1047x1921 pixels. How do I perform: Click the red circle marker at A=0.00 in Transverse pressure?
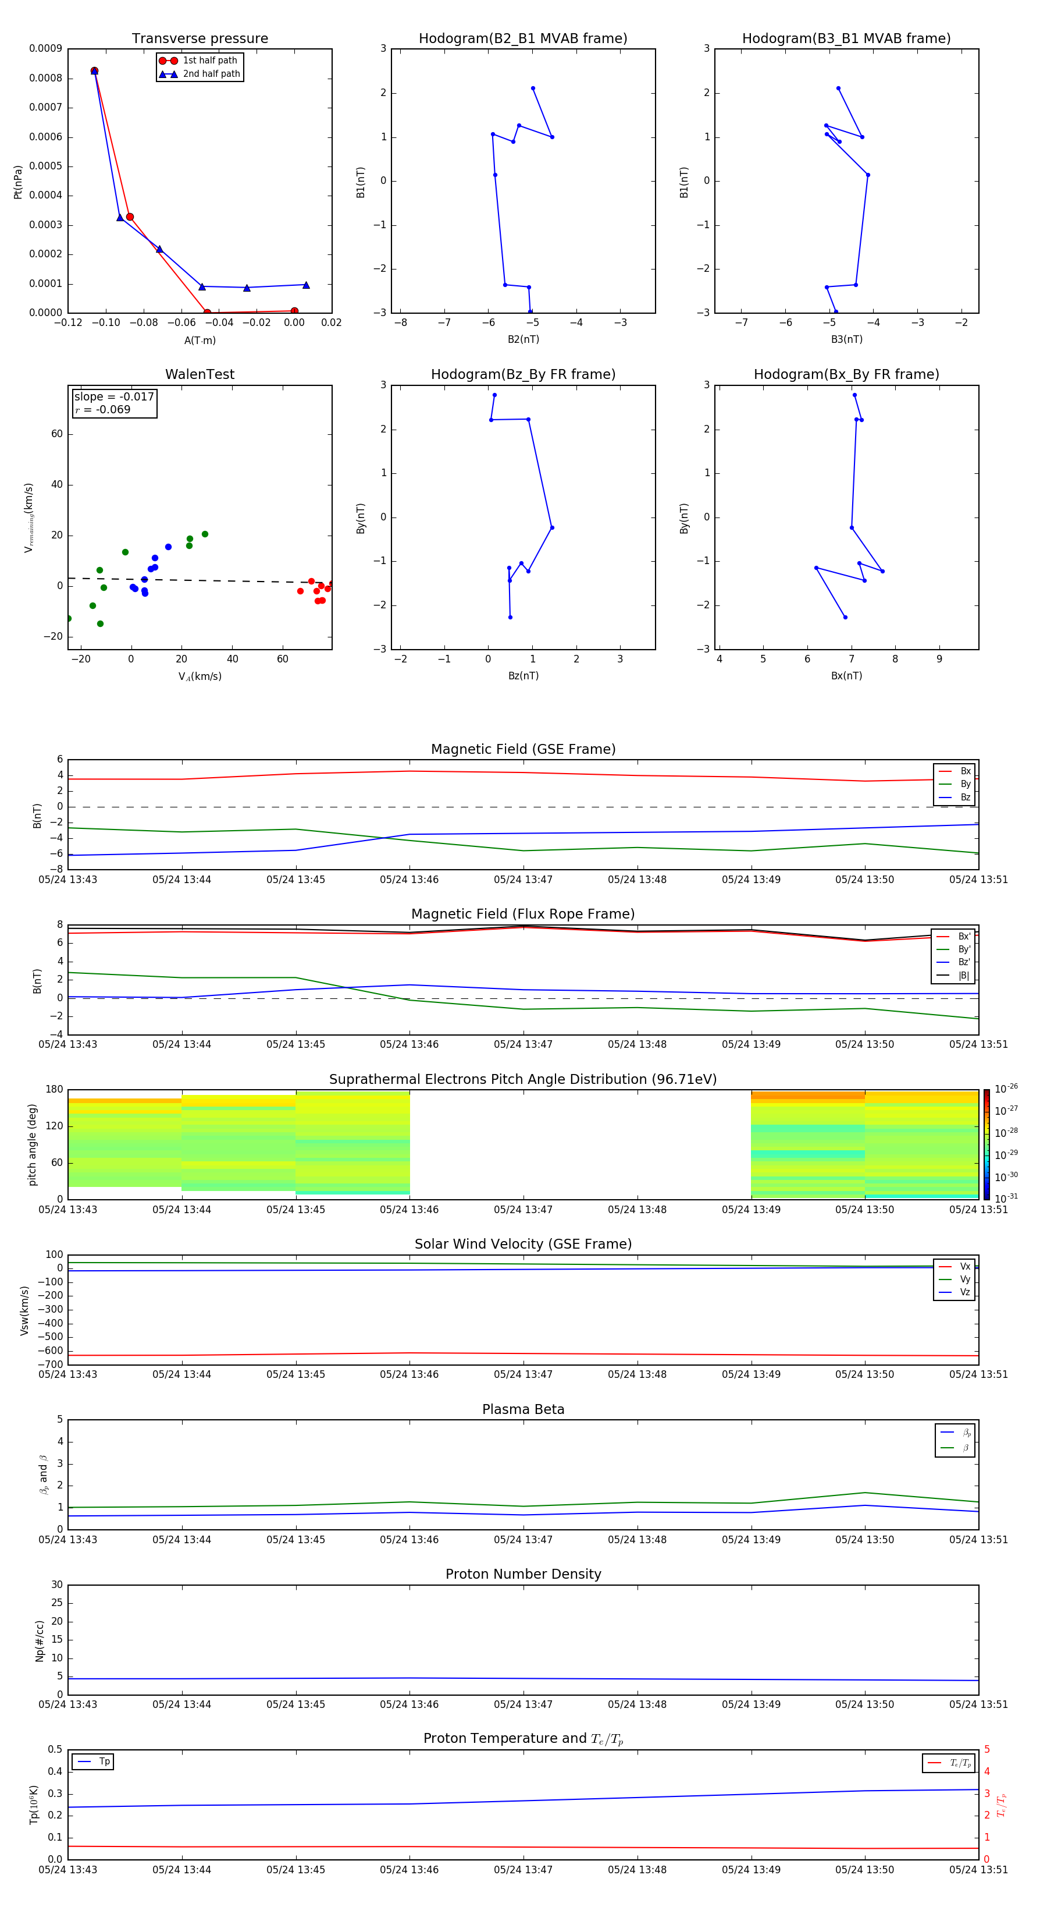coord(294,311)
